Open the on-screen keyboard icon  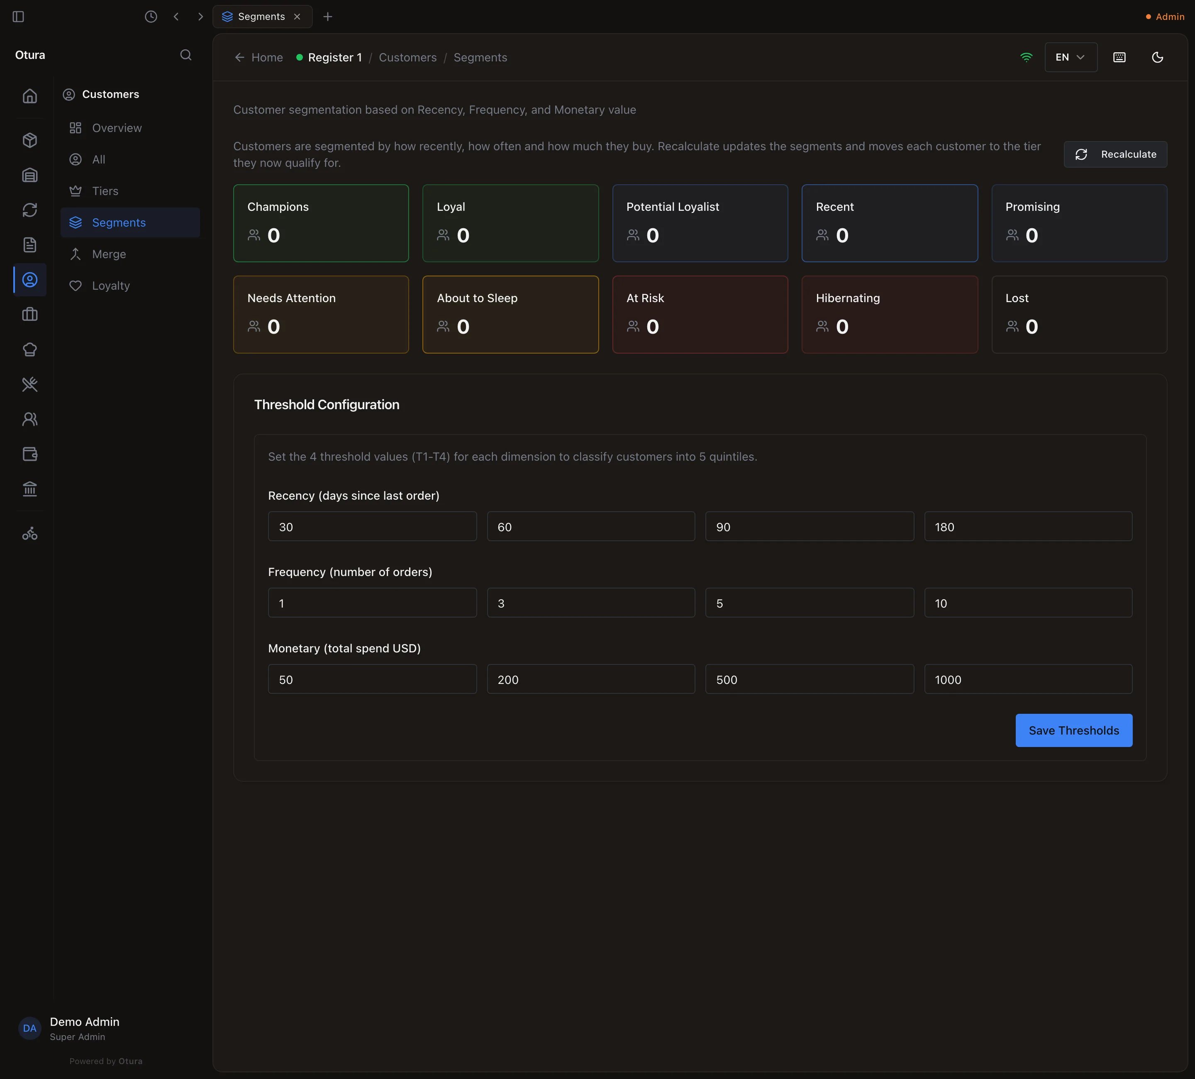tap(1119, 58)
